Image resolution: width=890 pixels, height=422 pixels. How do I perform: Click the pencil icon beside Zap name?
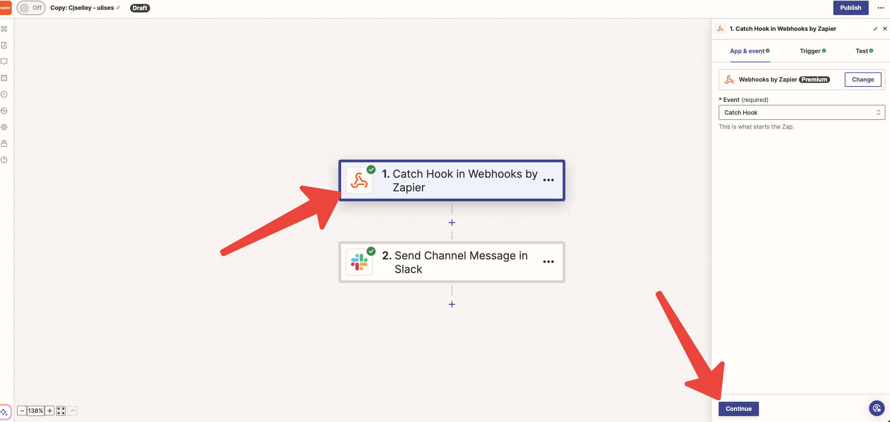[x=119, y=8]
